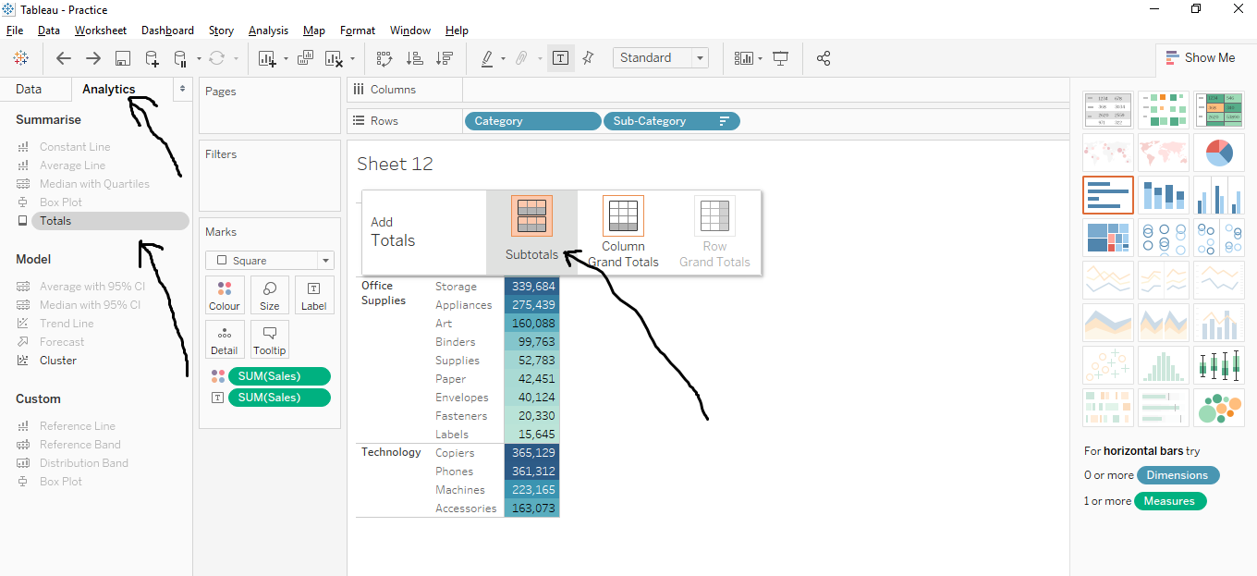Open the Standard fit dropdown
Image resolution: width=1257 pixels, height=576 pixels.
point(700,57)
